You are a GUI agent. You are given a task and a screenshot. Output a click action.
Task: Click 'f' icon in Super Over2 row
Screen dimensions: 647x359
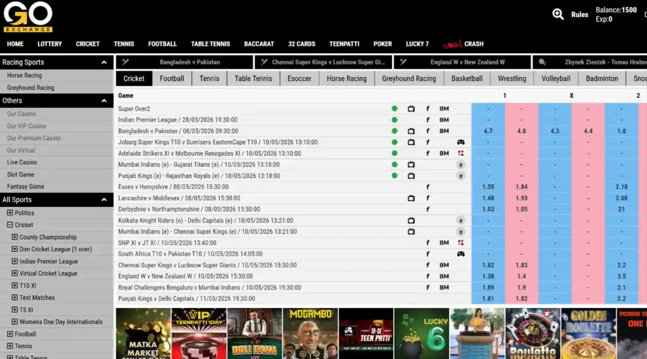point(428,109)
